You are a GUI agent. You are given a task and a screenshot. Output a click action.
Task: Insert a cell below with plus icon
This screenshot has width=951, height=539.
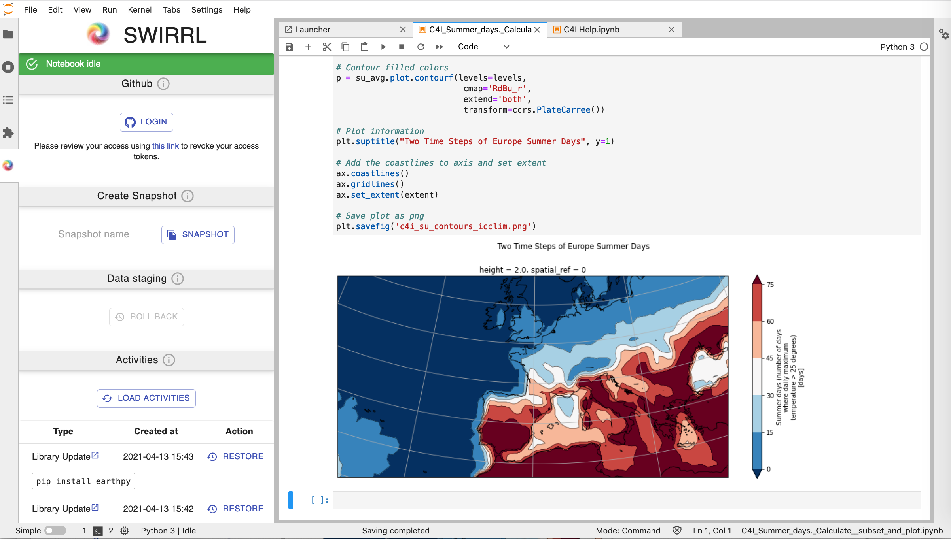tap(308, 47)
